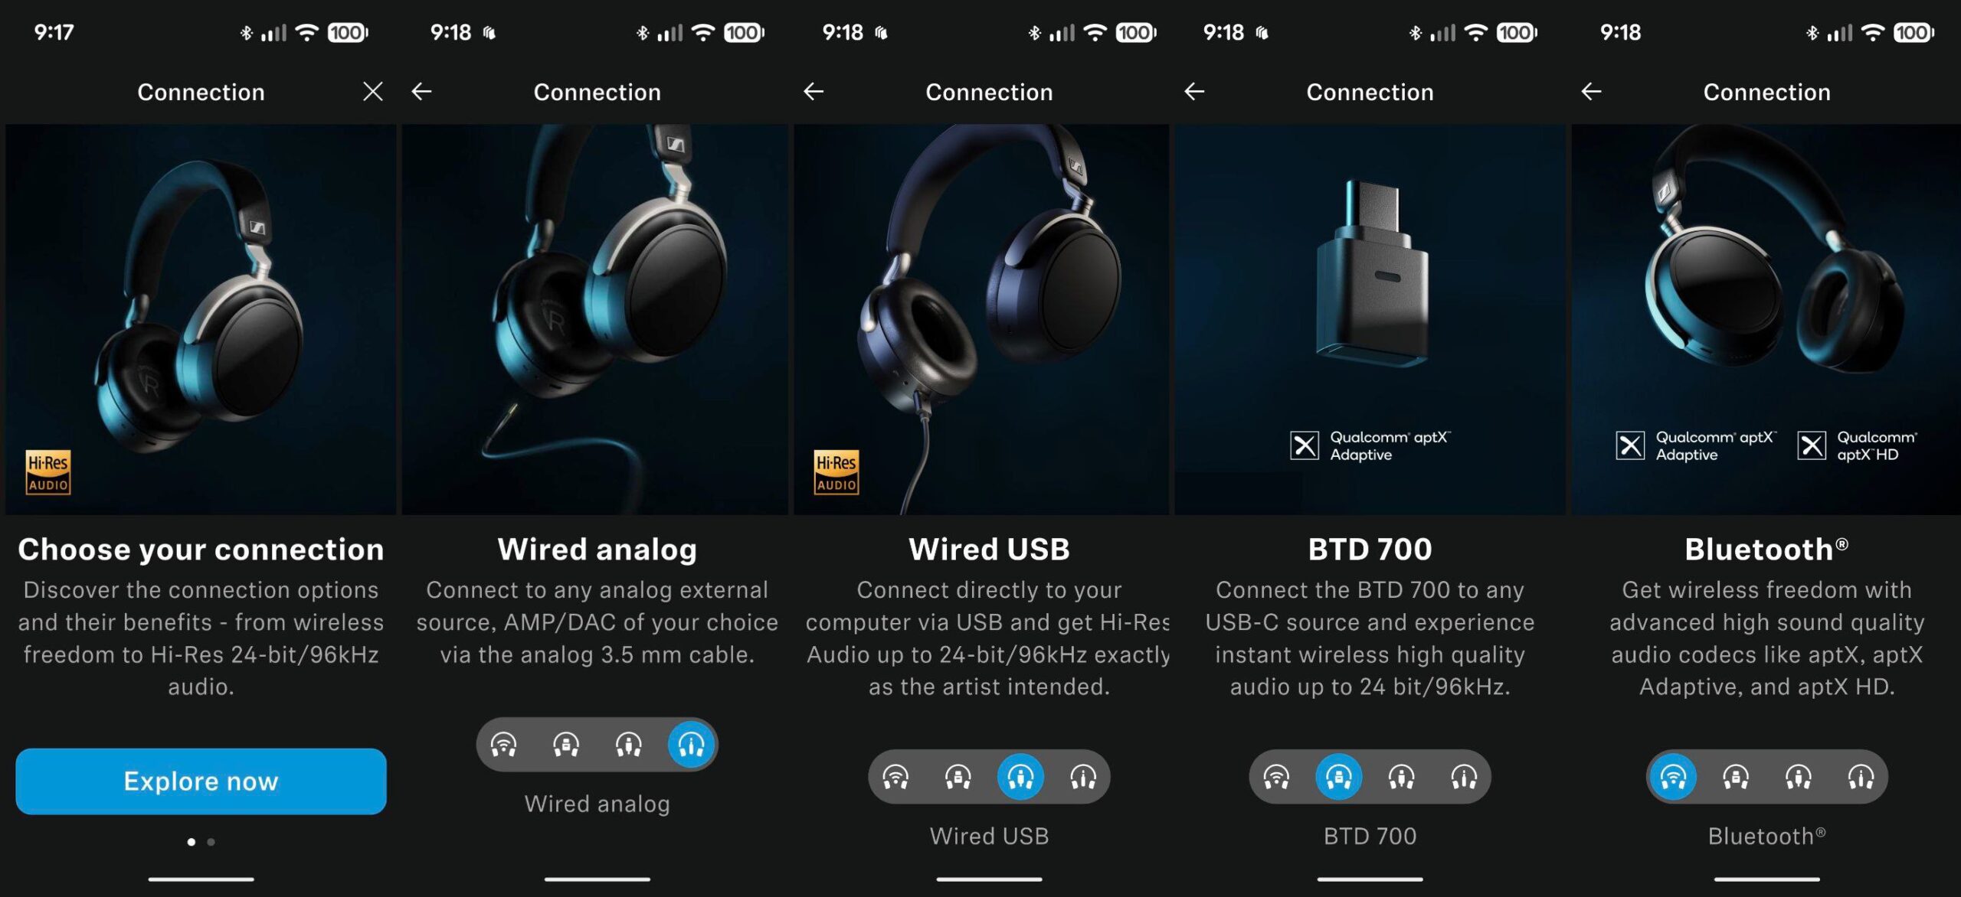Go back from the BTD 700 screen
This screenshot has width=1961, height=897.
(1194, 92)
